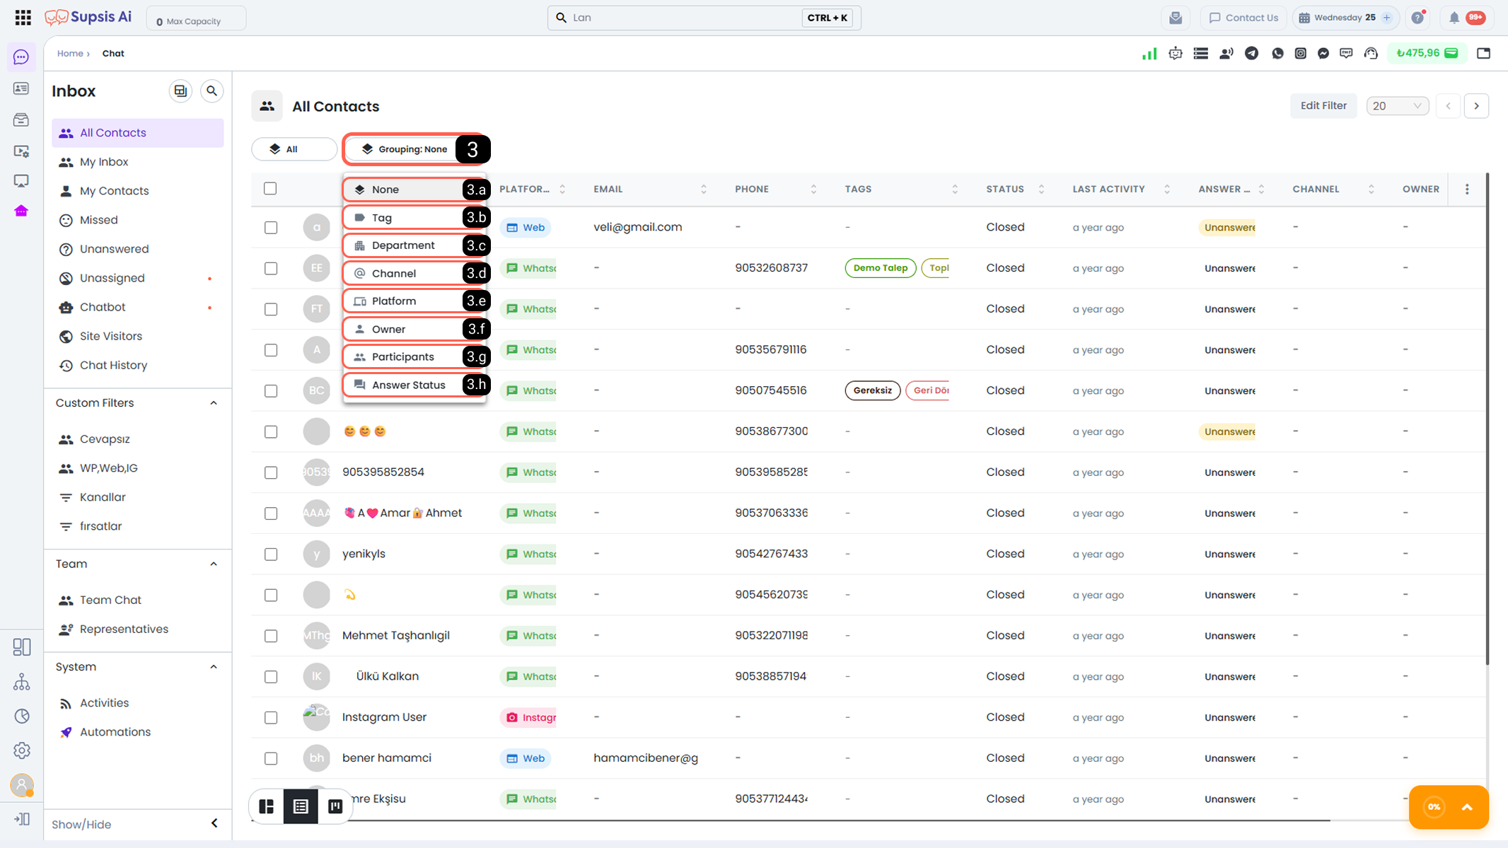This screenshot has height=848, width=1508.
Task: Open the apps grid launcher icon
Action: [23, 18]
